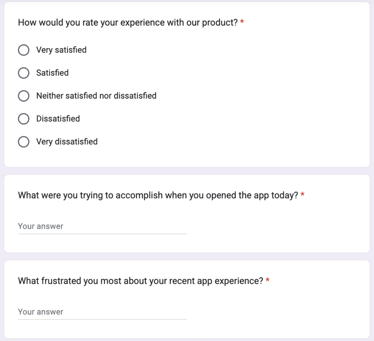
Task: Mark the "Very dissatisfied" radio button
Action: 24,142
